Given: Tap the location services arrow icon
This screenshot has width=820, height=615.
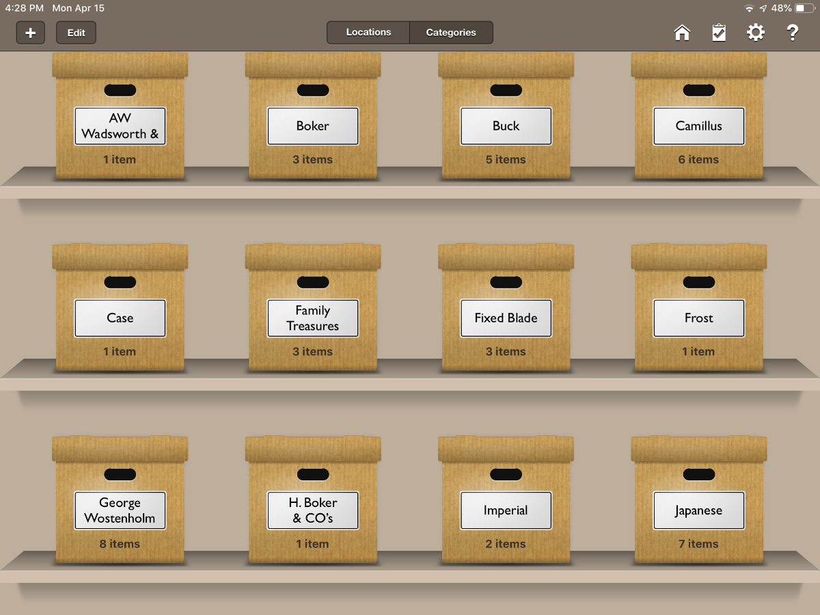Looking at the screenshot, I should pos(763,8).
